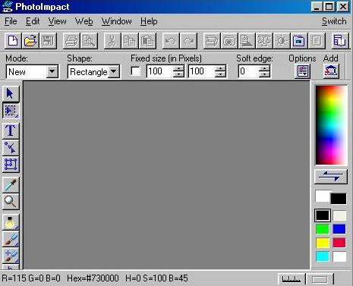The width and height of the screenshot is (353, 286).
Task: Open the Window menu
Action: 116,21
